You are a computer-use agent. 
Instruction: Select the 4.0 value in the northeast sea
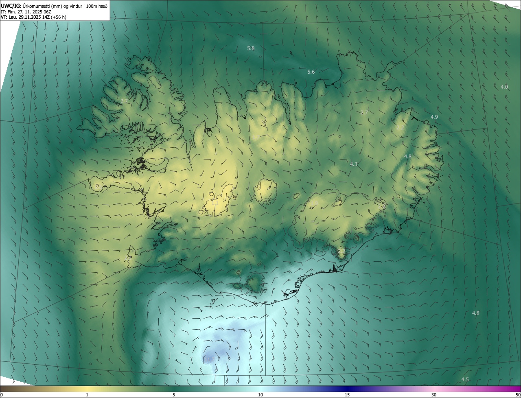coord(504,87)
